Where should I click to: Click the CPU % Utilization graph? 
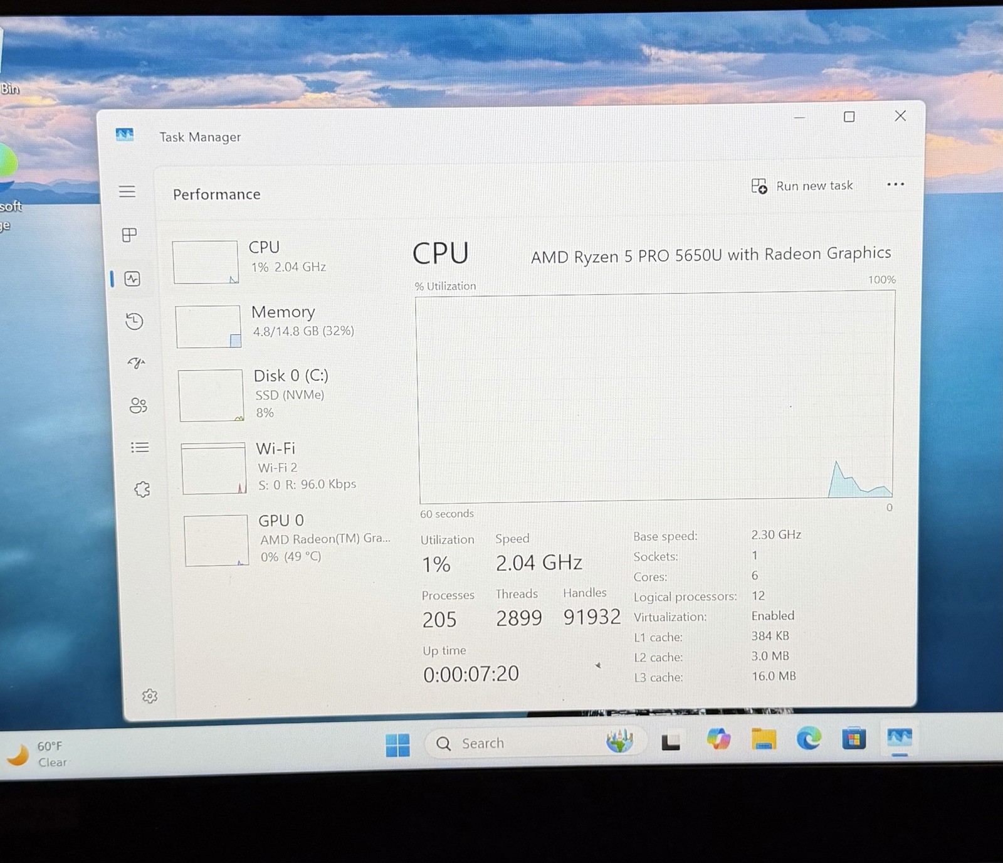point(655,396)
